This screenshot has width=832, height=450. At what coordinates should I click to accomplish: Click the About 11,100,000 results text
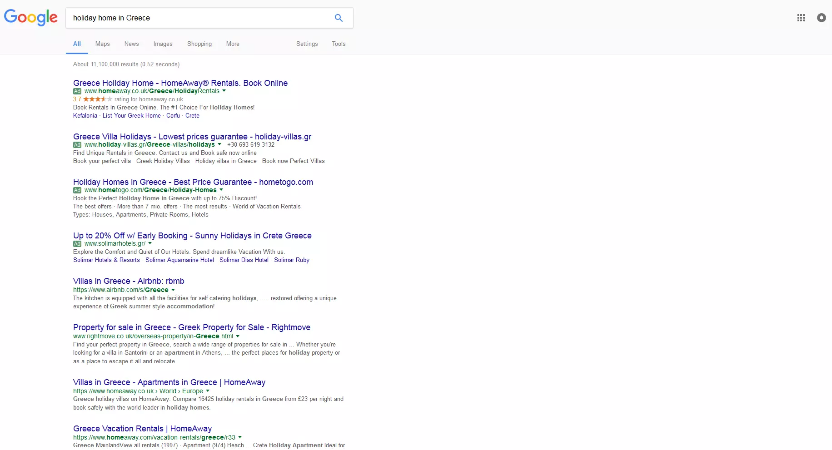coord(126,64)
